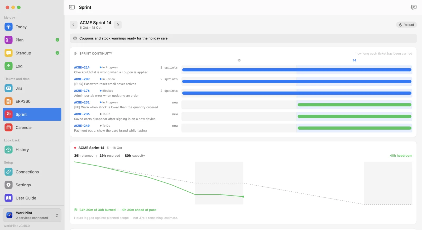Click 'WorkPilot v0.40.0' version text
Image resolution: width=422 pixels, height=230 pixels.
pos(17,226)
